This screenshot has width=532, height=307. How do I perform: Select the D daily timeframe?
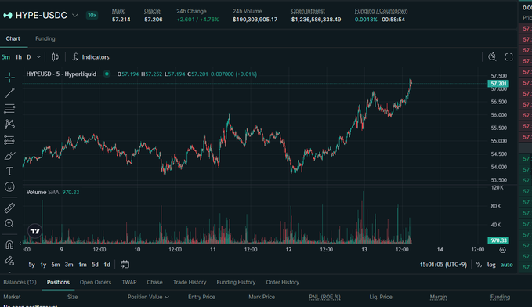(29, 57)
